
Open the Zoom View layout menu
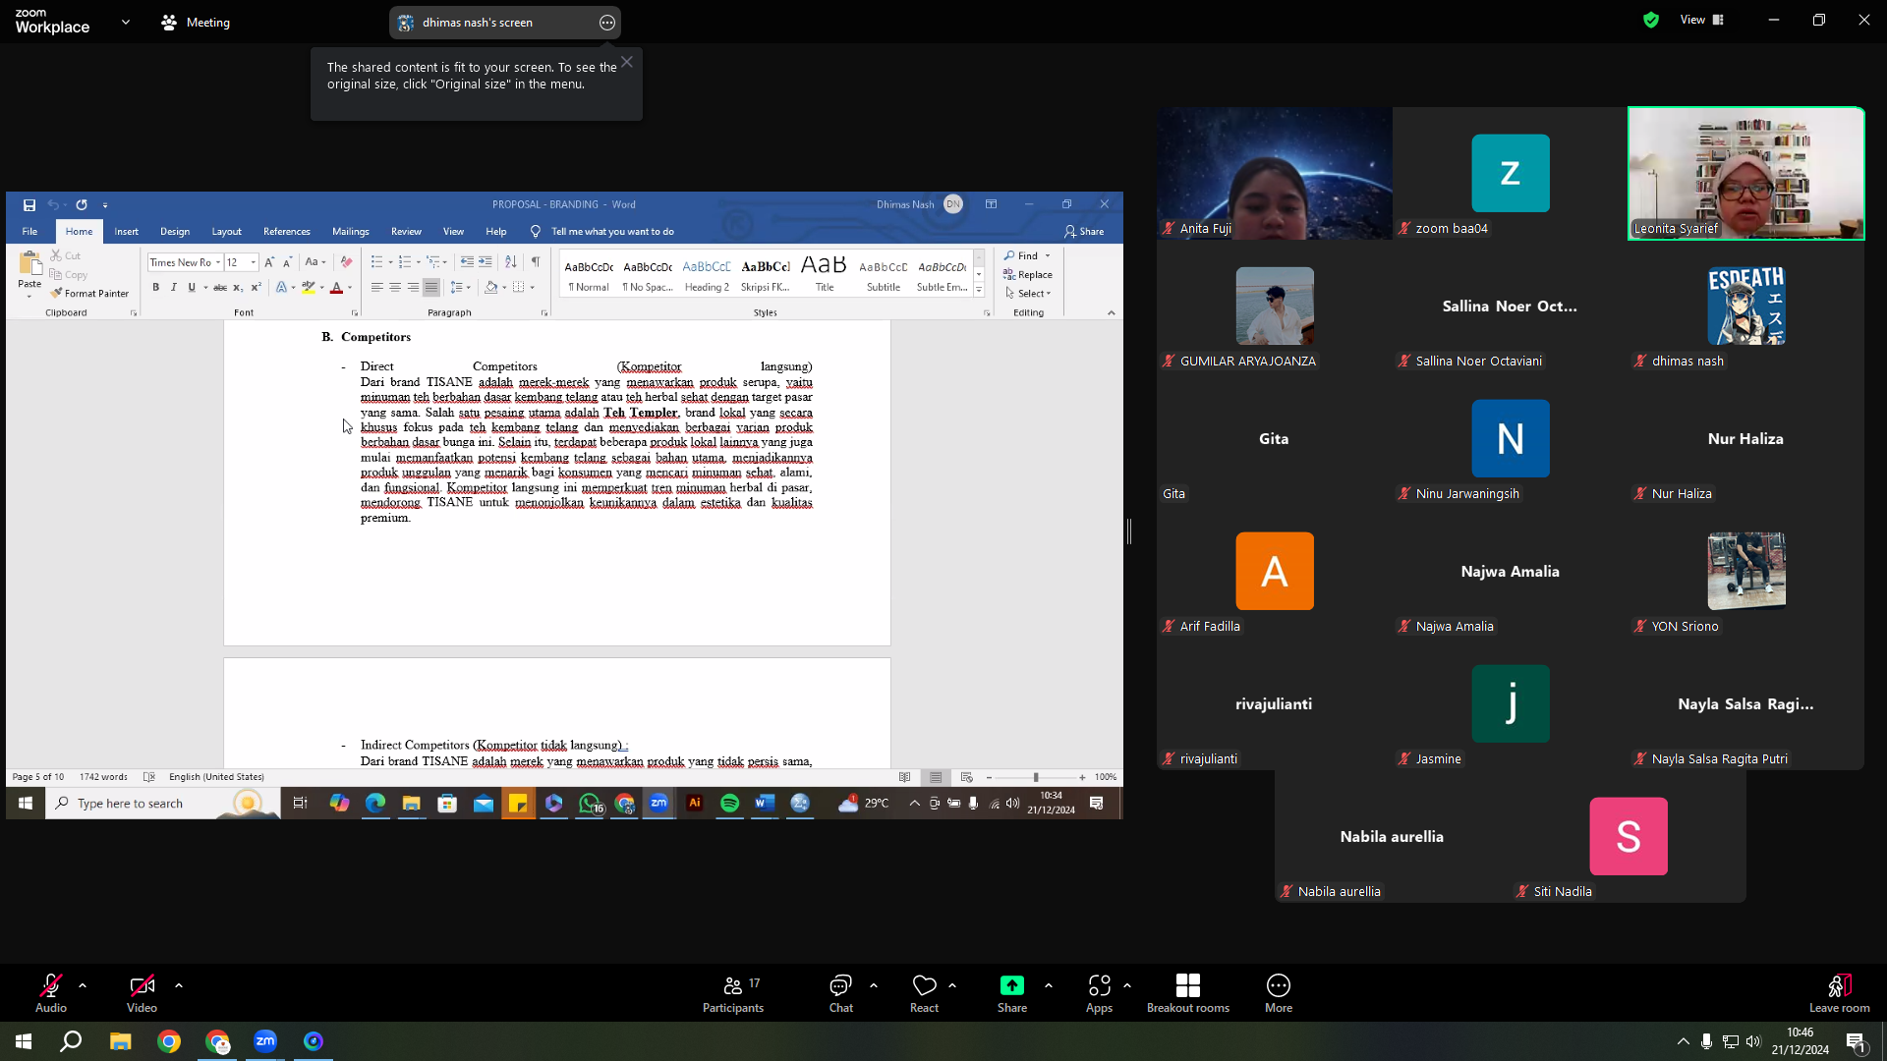tap(1702, 20)
